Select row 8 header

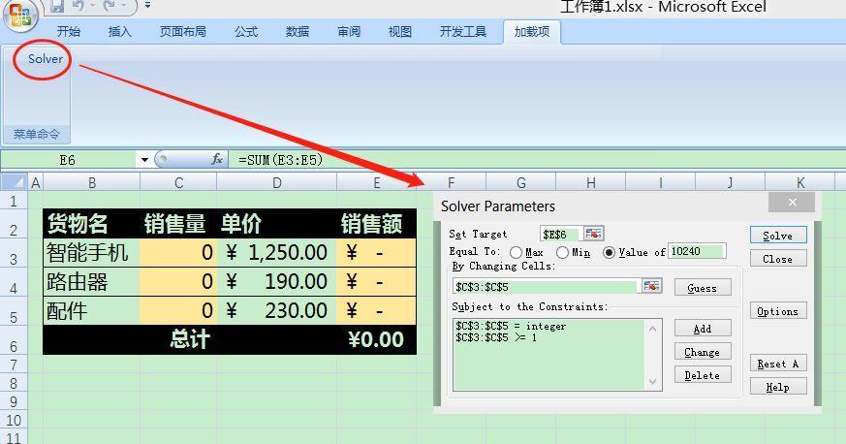pyautogui.click(x=14, y=384)
